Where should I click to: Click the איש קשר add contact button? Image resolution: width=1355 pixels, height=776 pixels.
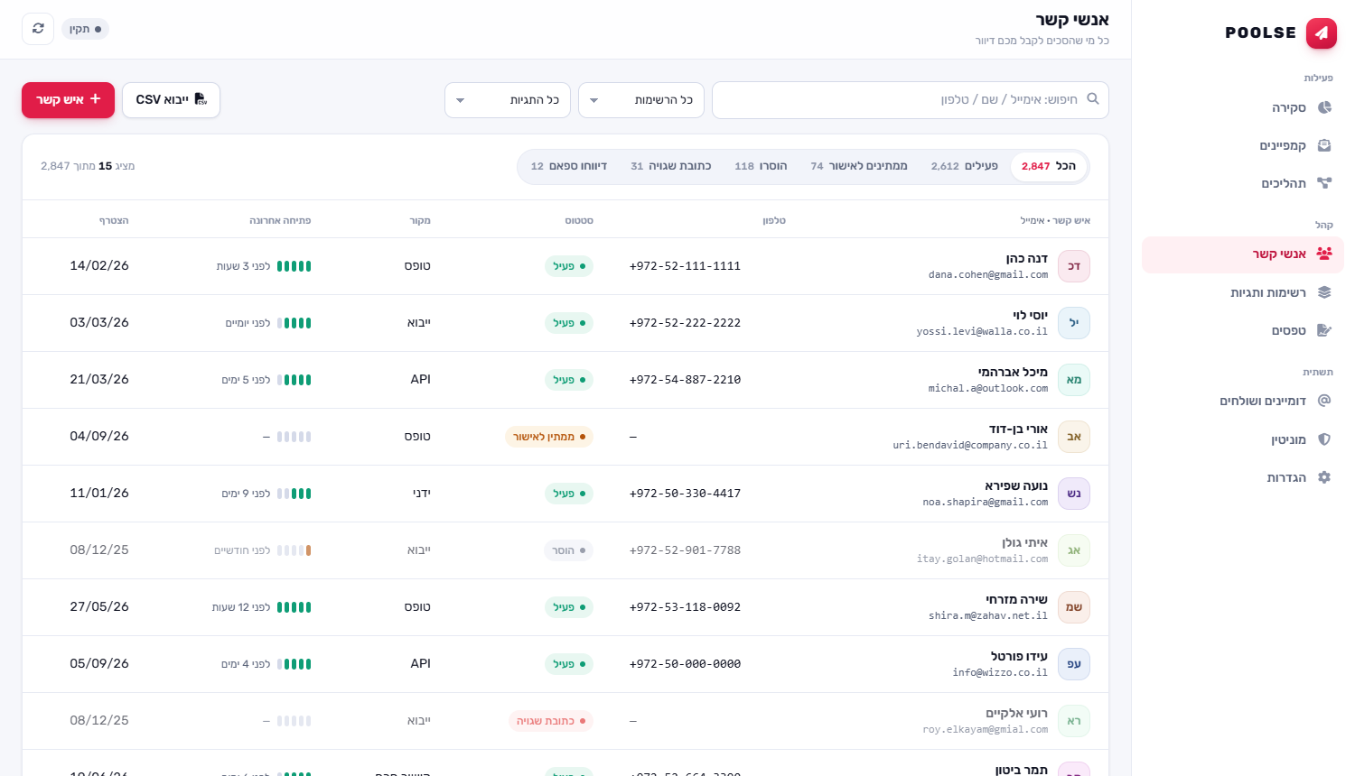tap(68, 100)
